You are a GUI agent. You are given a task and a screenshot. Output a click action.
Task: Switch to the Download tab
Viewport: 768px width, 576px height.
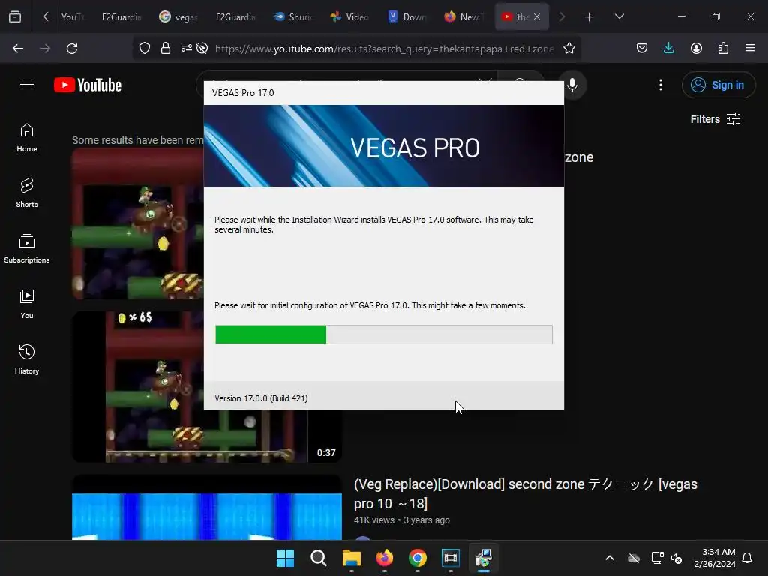pyautogui.click(x=406, y=16)
